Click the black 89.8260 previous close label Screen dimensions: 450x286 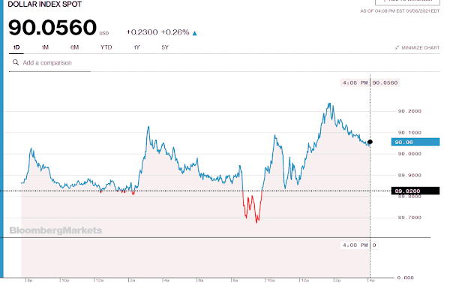point(415,191)
